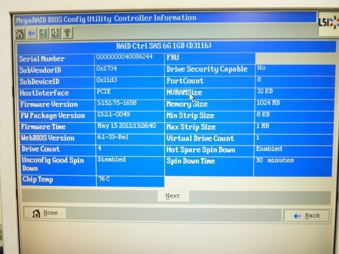
Task: Select the Enabled value
Action: (269, 149)
